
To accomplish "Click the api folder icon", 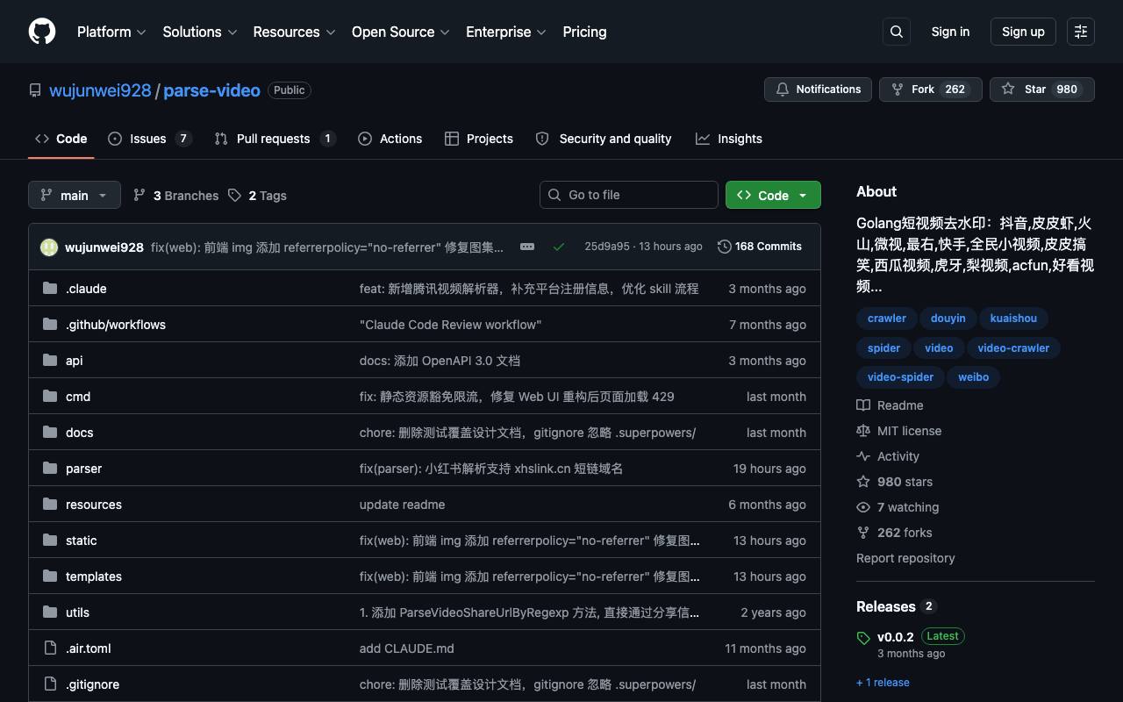I will tap(50, 361).
